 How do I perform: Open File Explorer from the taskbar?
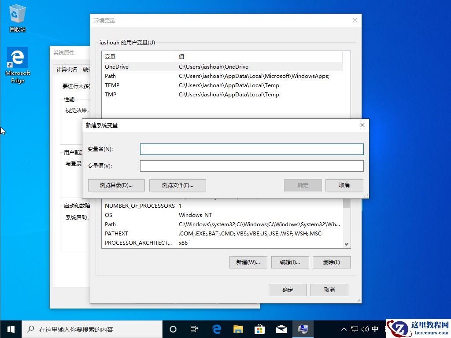tap(238, 329)
